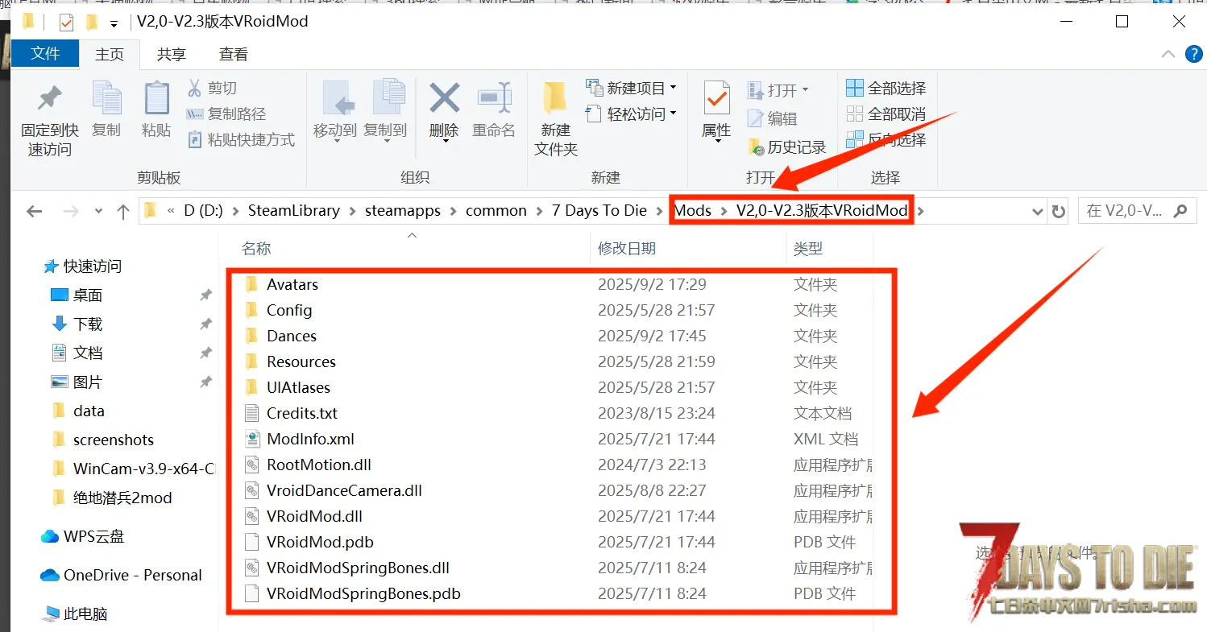Switch to the View (查看) tab
The height and width of the screenshot is (632, 1207).
[234, 54]
